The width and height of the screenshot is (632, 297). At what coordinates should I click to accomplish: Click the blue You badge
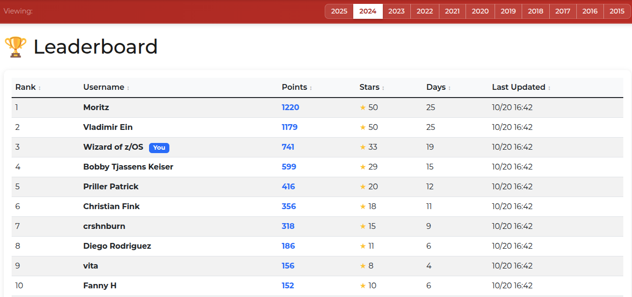coord(159,148)
